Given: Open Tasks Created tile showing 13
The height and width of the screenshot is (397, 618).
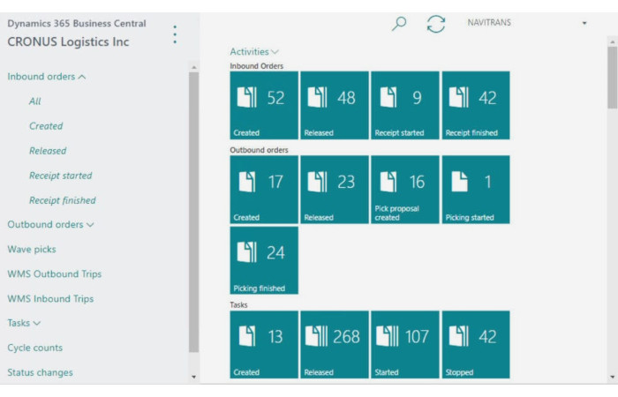Looking at the screenshot, I should coord(264,345).
